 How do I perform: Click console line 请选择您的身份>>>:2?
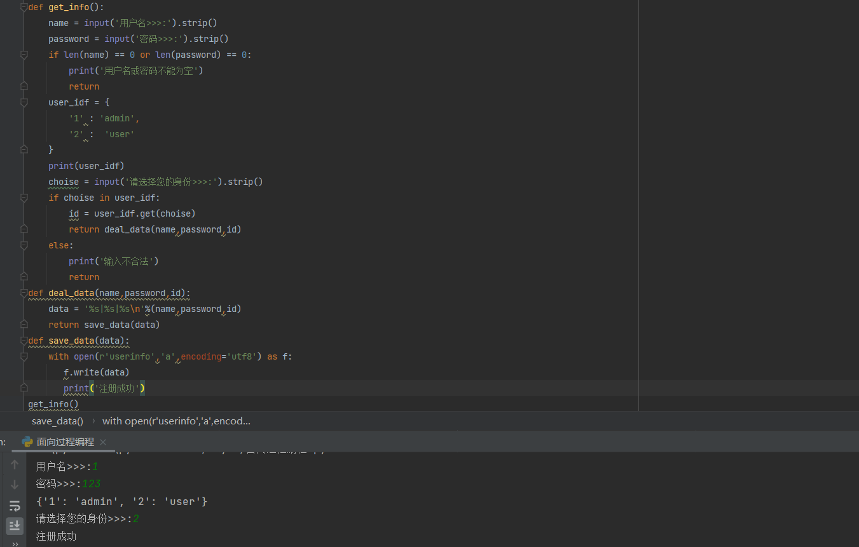(x=88, y=518)
